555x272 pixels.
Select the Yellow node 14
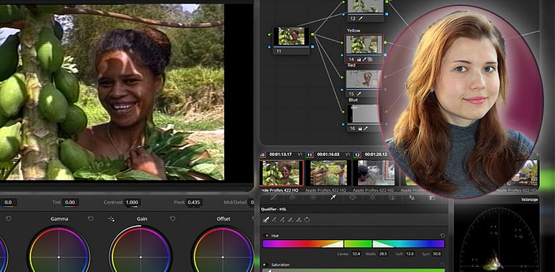point(364,48)
